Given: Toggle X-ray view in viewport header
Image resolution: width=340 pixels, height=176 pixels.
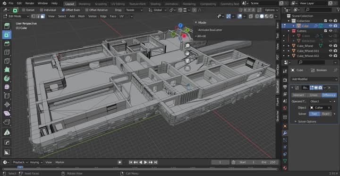Looking at the screenshot, I should coord(251,16).
